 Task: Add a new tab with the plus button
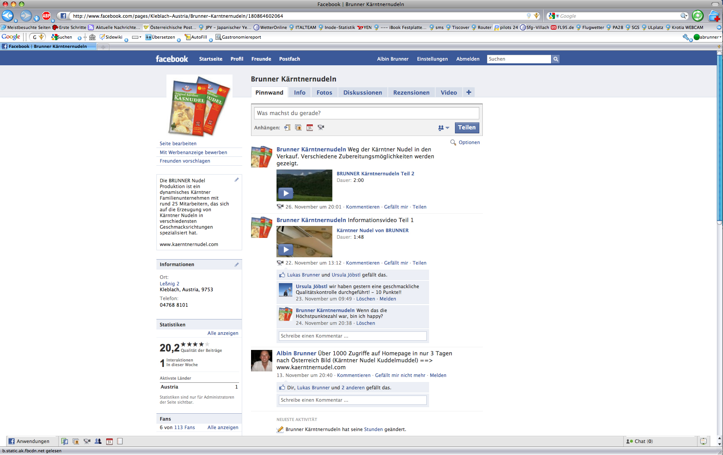[x=468, y=92]
